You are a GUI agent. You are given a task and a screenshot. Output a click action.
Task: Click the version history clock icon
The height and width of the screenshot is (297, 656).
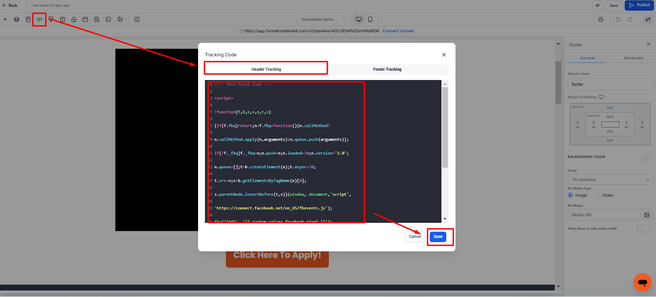[x=601, y=20]
